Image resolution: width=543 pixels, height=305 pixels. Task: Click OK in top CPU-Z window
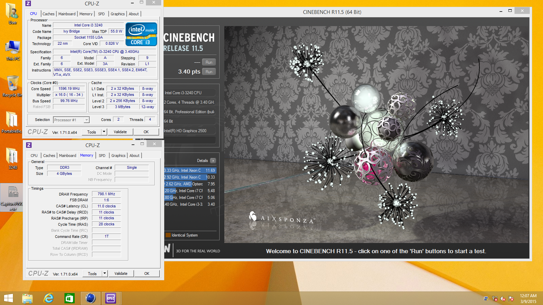[x=146, y=132]
